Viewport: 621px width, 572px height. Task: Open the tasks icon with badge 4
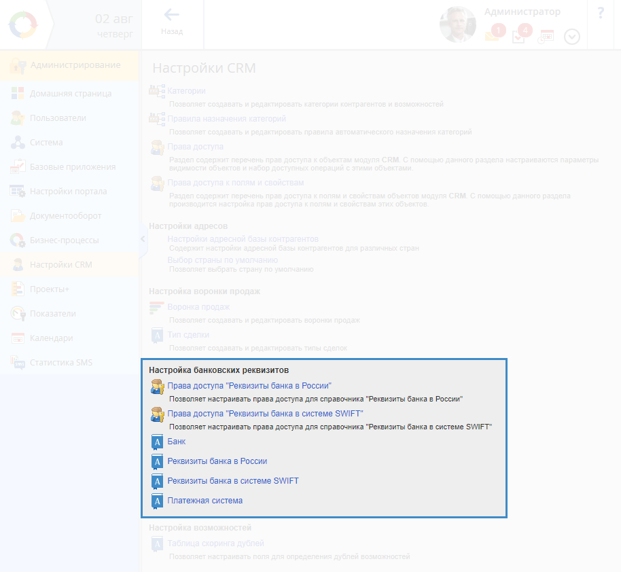pos(519,37)
